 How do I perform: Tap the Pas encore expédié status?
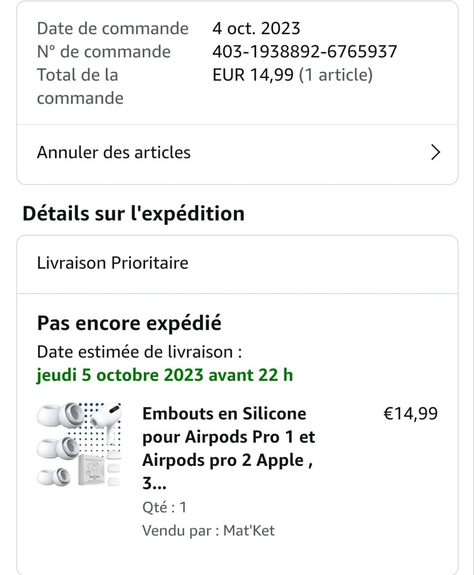click(x=129, y=323)
